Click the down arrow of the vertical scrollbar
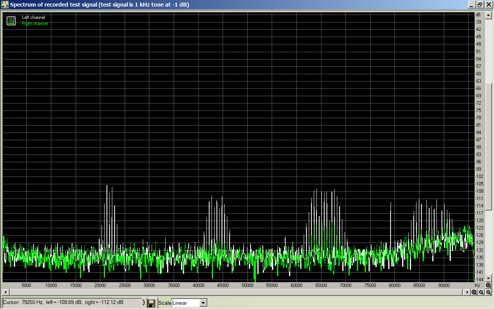 (489, 278)
